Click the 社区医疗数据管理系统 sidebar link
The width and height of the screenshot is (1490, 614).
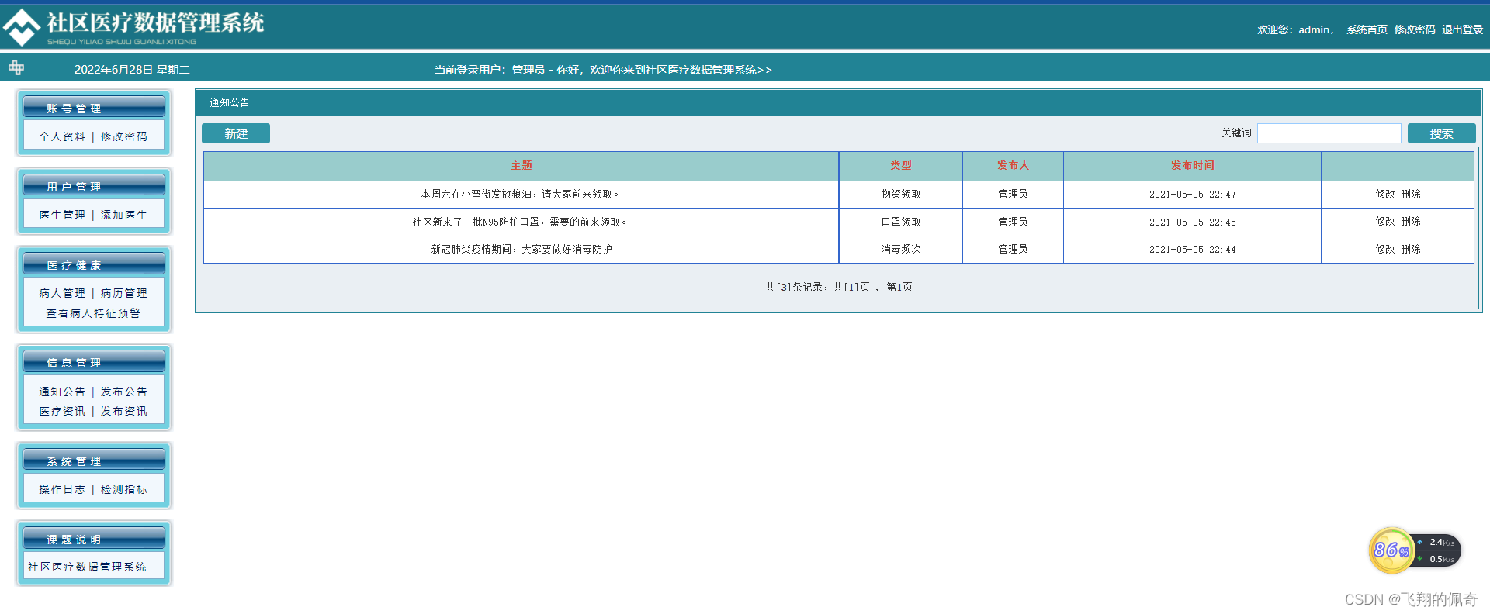coord(87,567)
